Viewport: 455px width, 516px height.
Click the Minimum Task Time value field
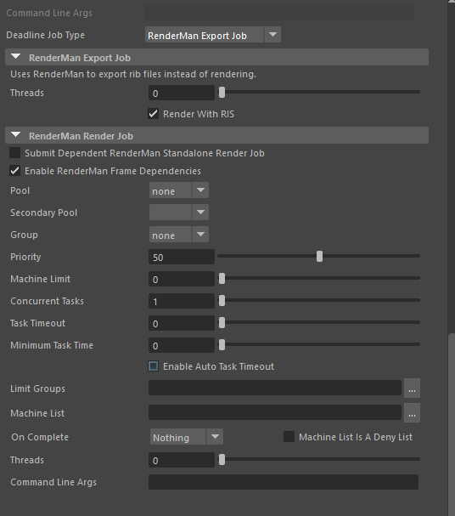182,345
